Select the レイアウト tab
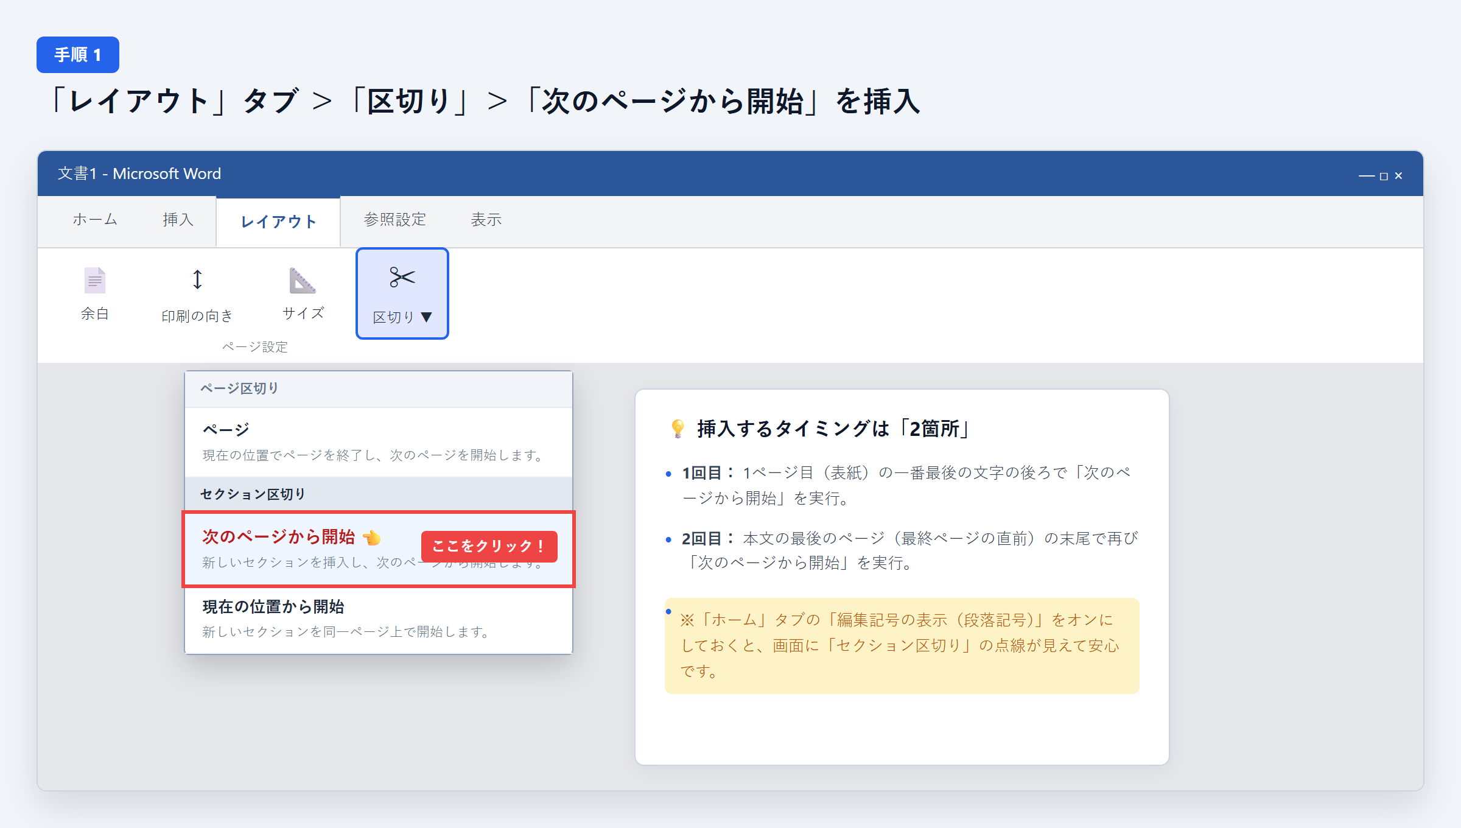The image size is (1461, 828). tap(278, 222)
